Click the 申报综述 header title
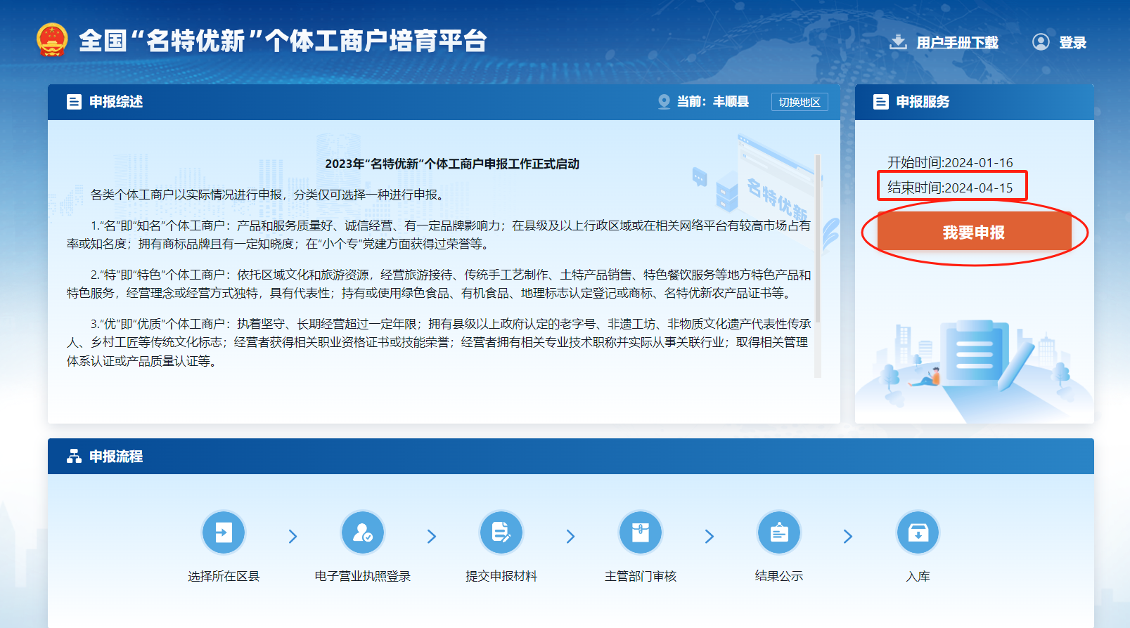This screenshot has width=1130, height=628. click(116, 102)
